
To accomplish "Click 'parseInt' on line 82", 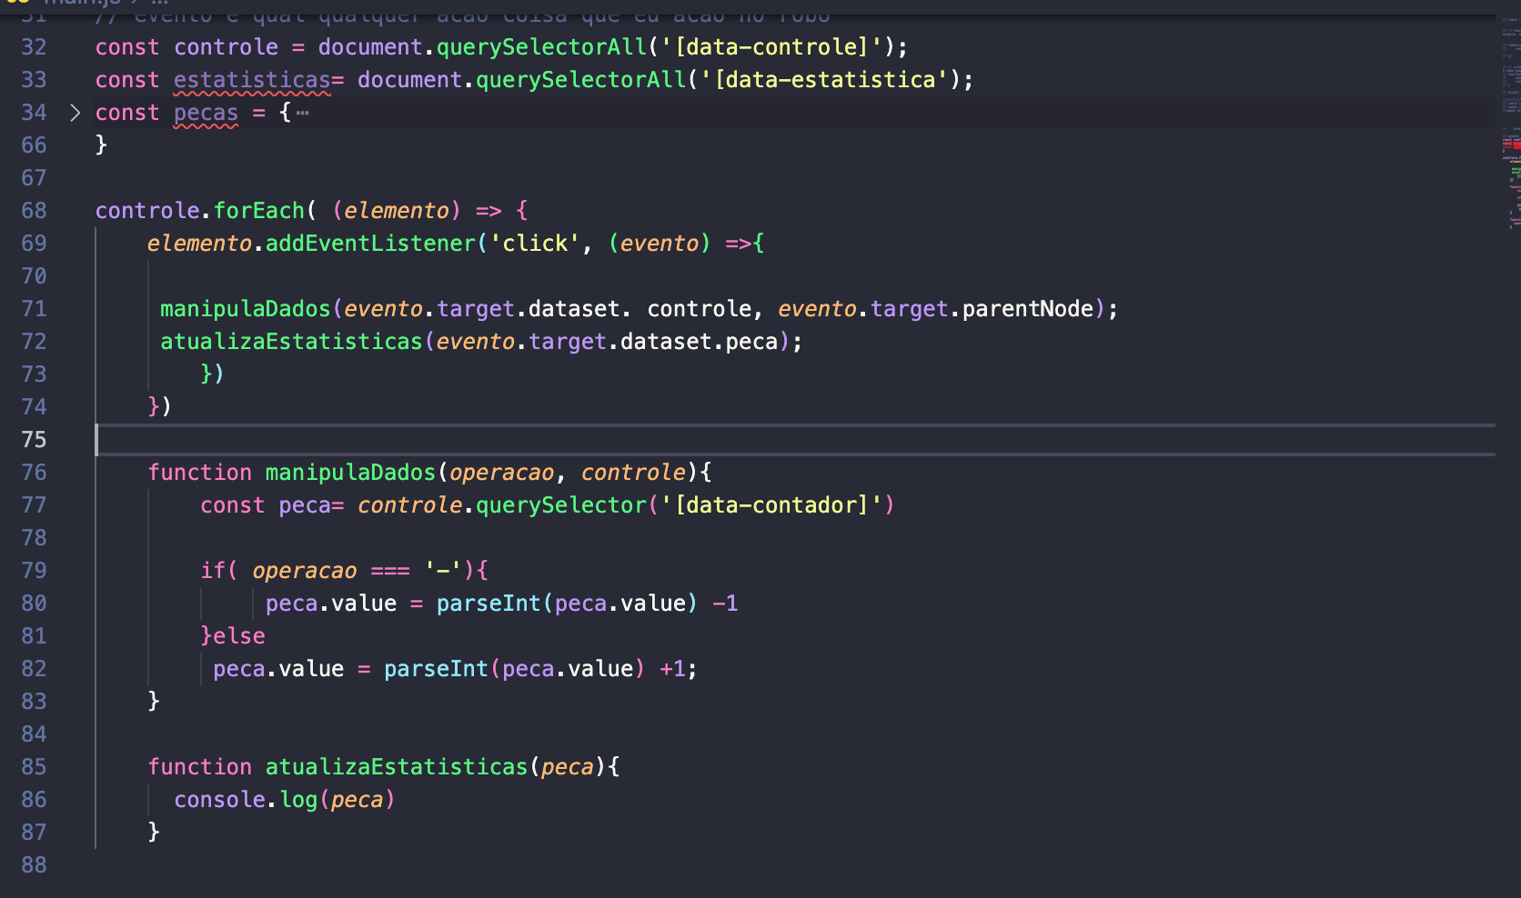I will coord(436,669).
